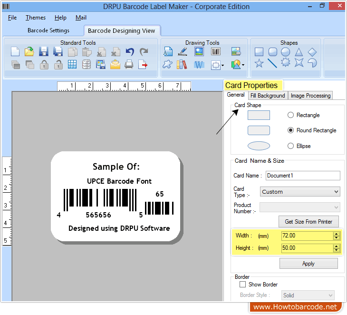This screenshot has width=347, height=315.
Task: Expand the shapes group dropdown arrow
Action: click(x=243, y=65)
